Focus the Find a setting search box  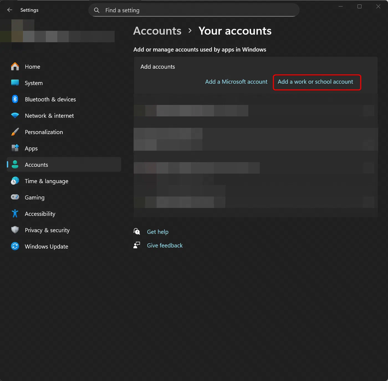[194, 10]
